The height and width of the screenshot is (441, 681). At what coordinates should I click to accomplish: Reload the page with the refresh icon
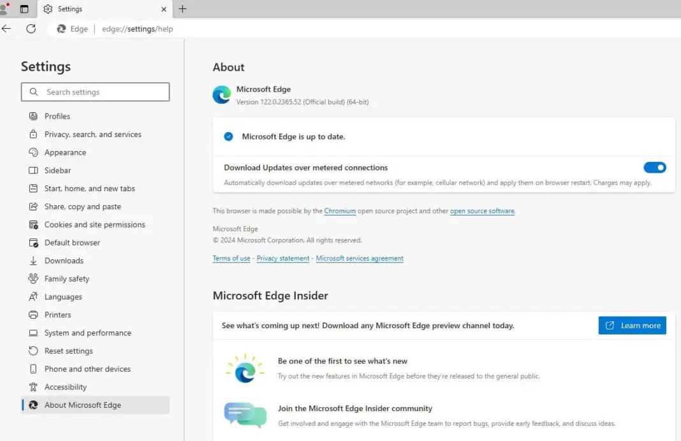30,28
